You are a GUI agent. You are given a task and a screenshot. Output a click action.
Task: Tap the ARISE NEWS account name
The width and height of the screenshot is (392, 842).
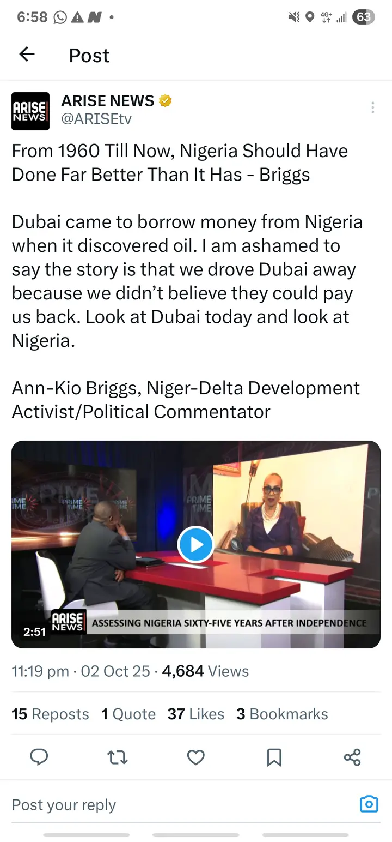pos(108,100)
